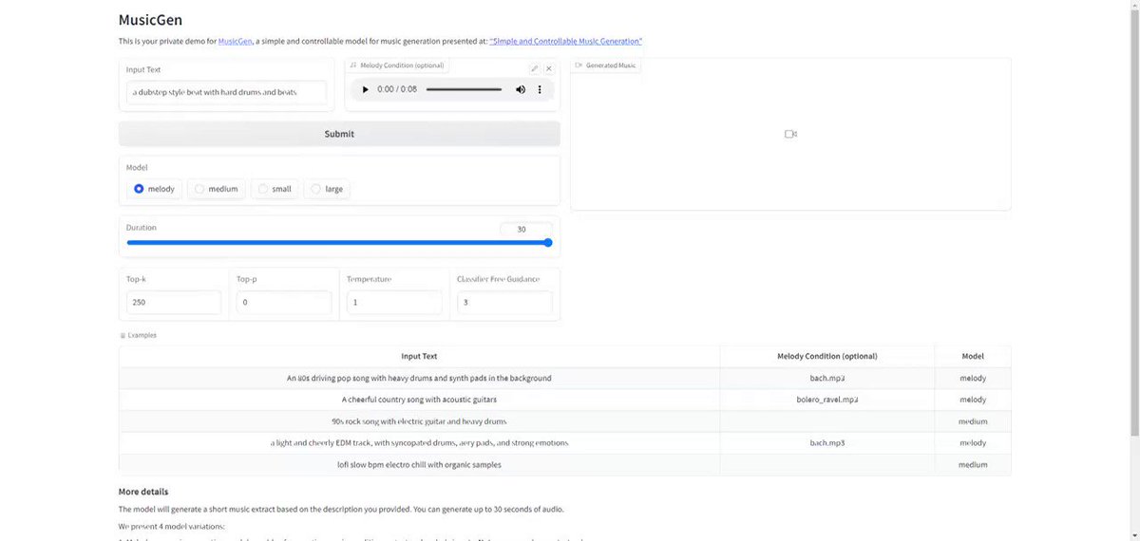1140x541 pixels.
Task: Click medium in the lofi row
Action: point(973,465)
